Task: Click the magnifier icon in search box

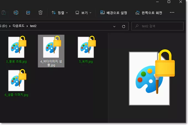Action: [x=137, y=26]
